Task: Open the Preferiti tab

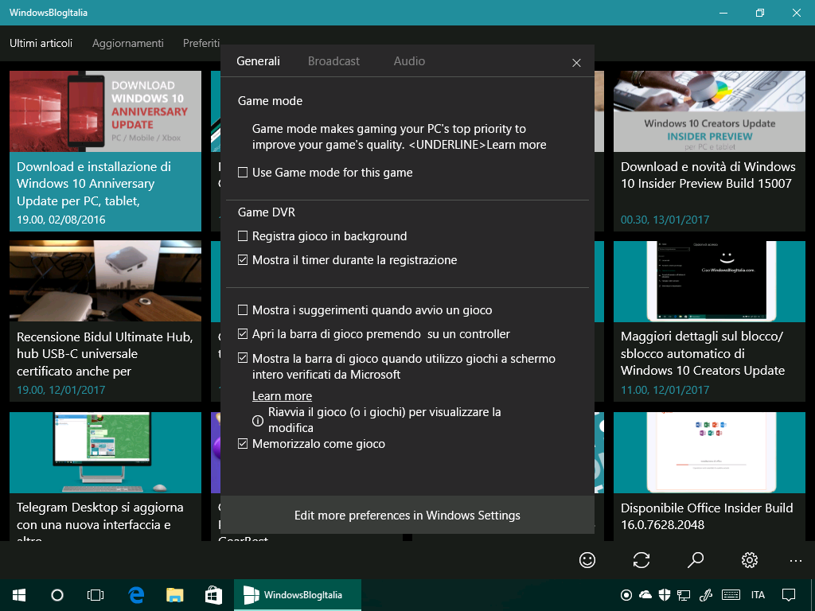Action: 201,43
